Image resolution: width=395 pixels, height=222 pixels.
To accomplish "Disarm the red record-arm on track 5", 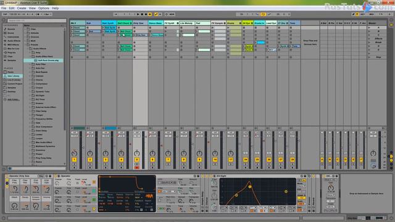I will [x=137, y=168].
